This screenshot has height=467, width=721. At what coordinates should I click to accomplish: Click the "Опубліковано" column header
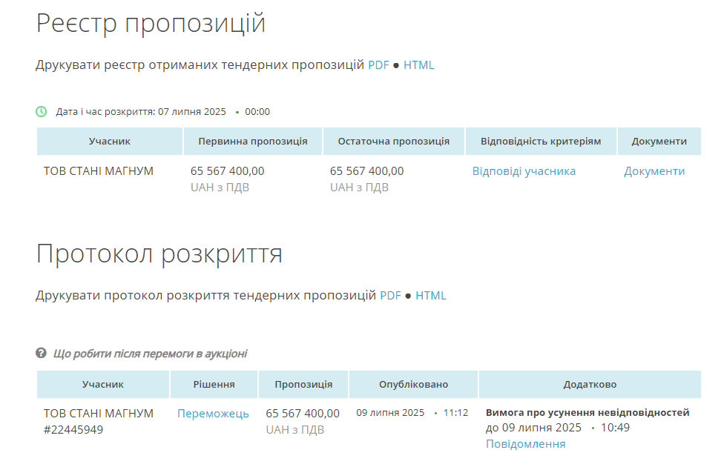pos(413,385)
